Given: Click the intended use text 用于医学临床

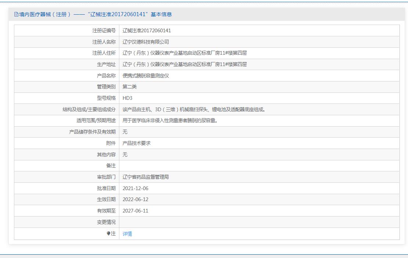Looking at the screenshot, I should 170,121.
